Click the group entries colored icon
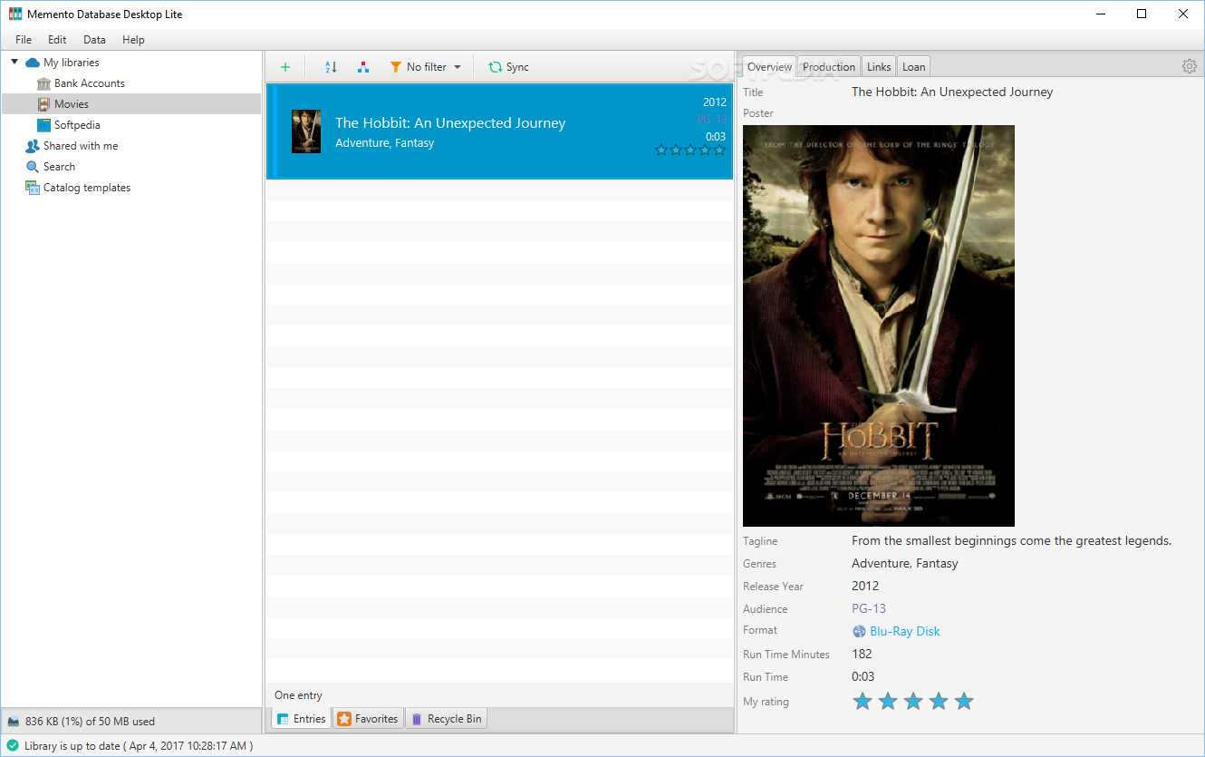The height and width of the screenshot is (757, 1205). (x=363, y=67)
